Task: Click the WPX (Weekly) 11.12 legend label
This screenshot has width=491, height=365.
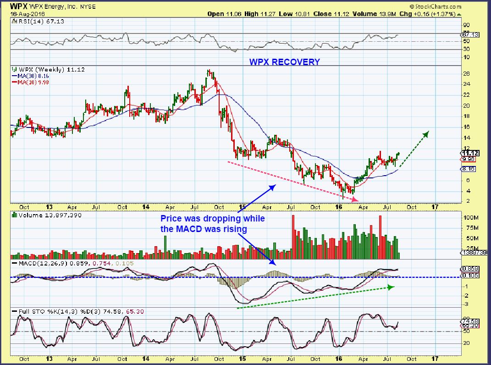Action: (52, 70)
